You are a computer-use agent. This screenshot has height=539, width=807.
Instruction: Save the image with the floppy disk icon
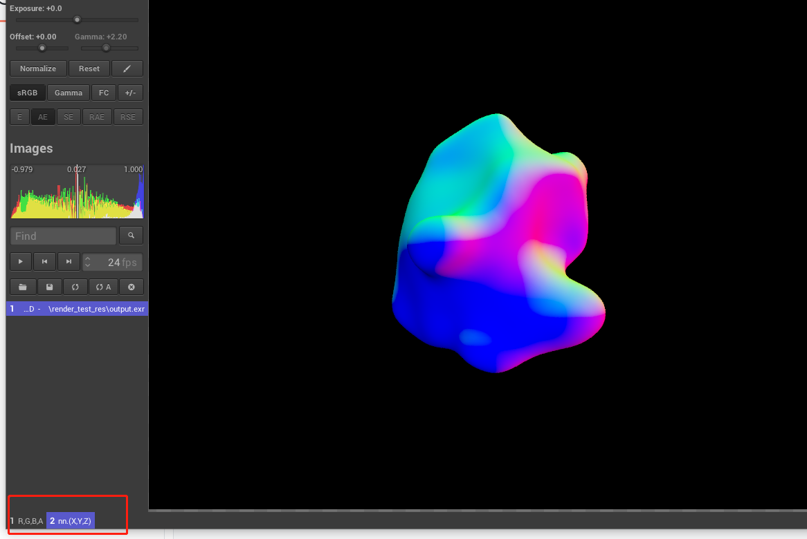(49, 287)
